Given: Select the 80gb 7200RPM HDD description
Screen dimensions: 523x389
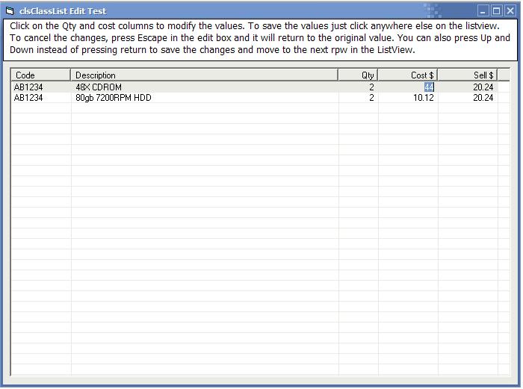Looking at the screenshot, I should click(x=114, y=98).
